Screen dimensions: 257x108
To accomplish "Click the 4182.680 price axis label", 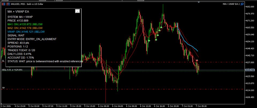I will 250,7.
